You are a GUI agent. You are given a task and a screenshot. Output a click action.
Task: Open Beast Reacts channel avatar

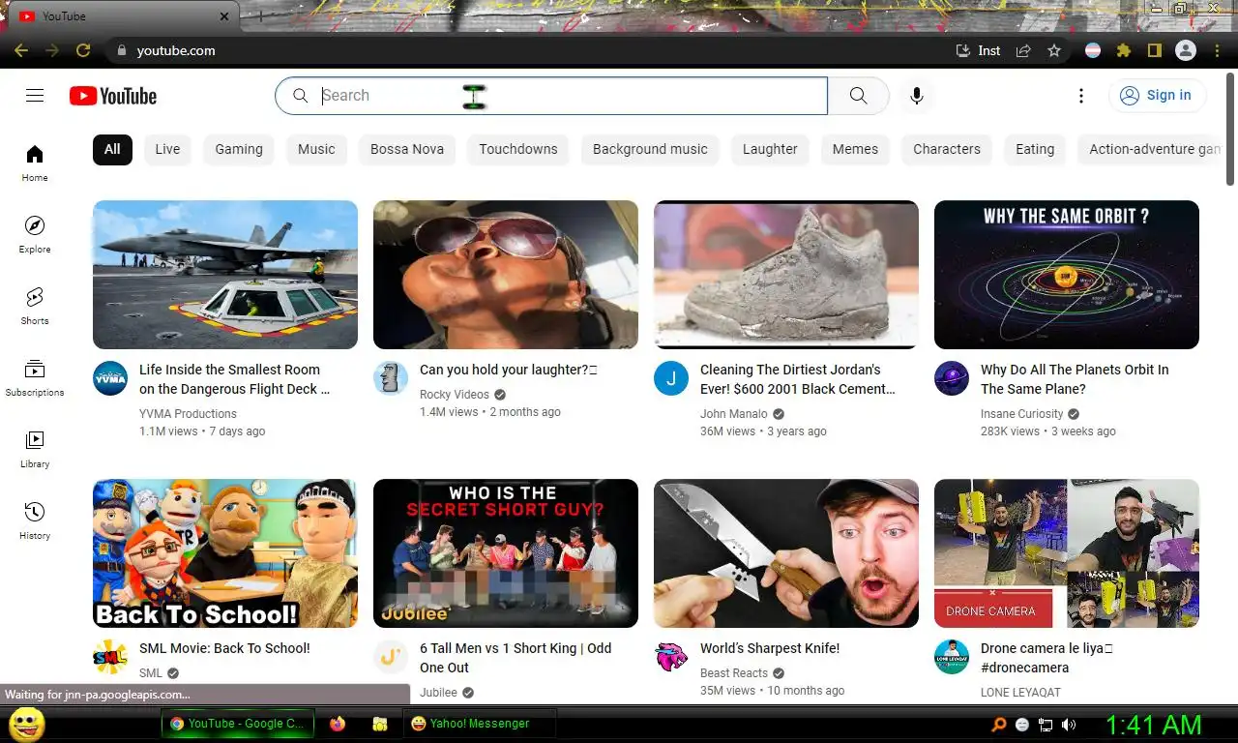coord(671,657)
